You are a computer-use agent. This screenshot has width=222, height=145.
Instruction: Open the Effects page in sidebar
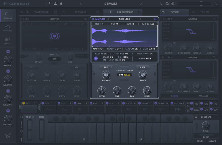[x=8, y=28]
